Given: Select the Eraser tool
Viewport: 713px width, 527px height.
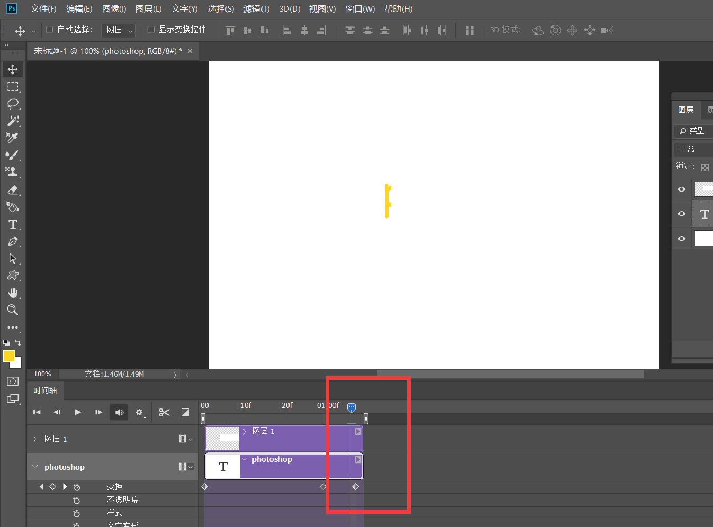Looking at the screenshot, I should (x=13, y=190).
